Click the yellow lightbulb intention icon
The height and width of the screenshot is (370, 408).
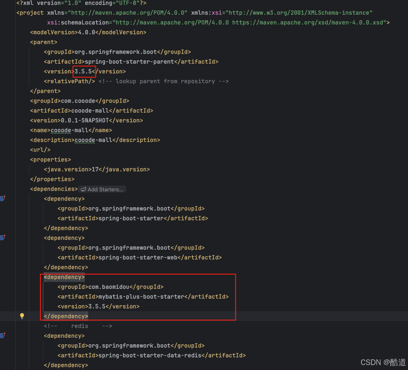[22, 316]
